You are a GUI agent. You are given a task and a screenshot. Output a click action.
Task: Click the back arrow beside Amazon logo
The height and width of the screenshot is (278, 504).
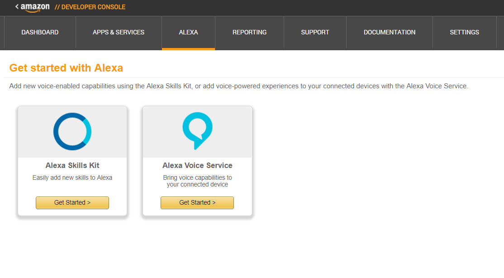(x=17, y=7)
